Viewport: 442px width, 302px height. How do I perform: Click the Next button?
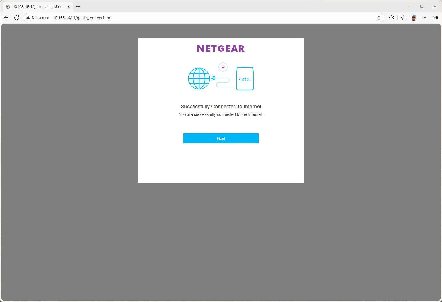pyautogui.click(x=221, y=139)
